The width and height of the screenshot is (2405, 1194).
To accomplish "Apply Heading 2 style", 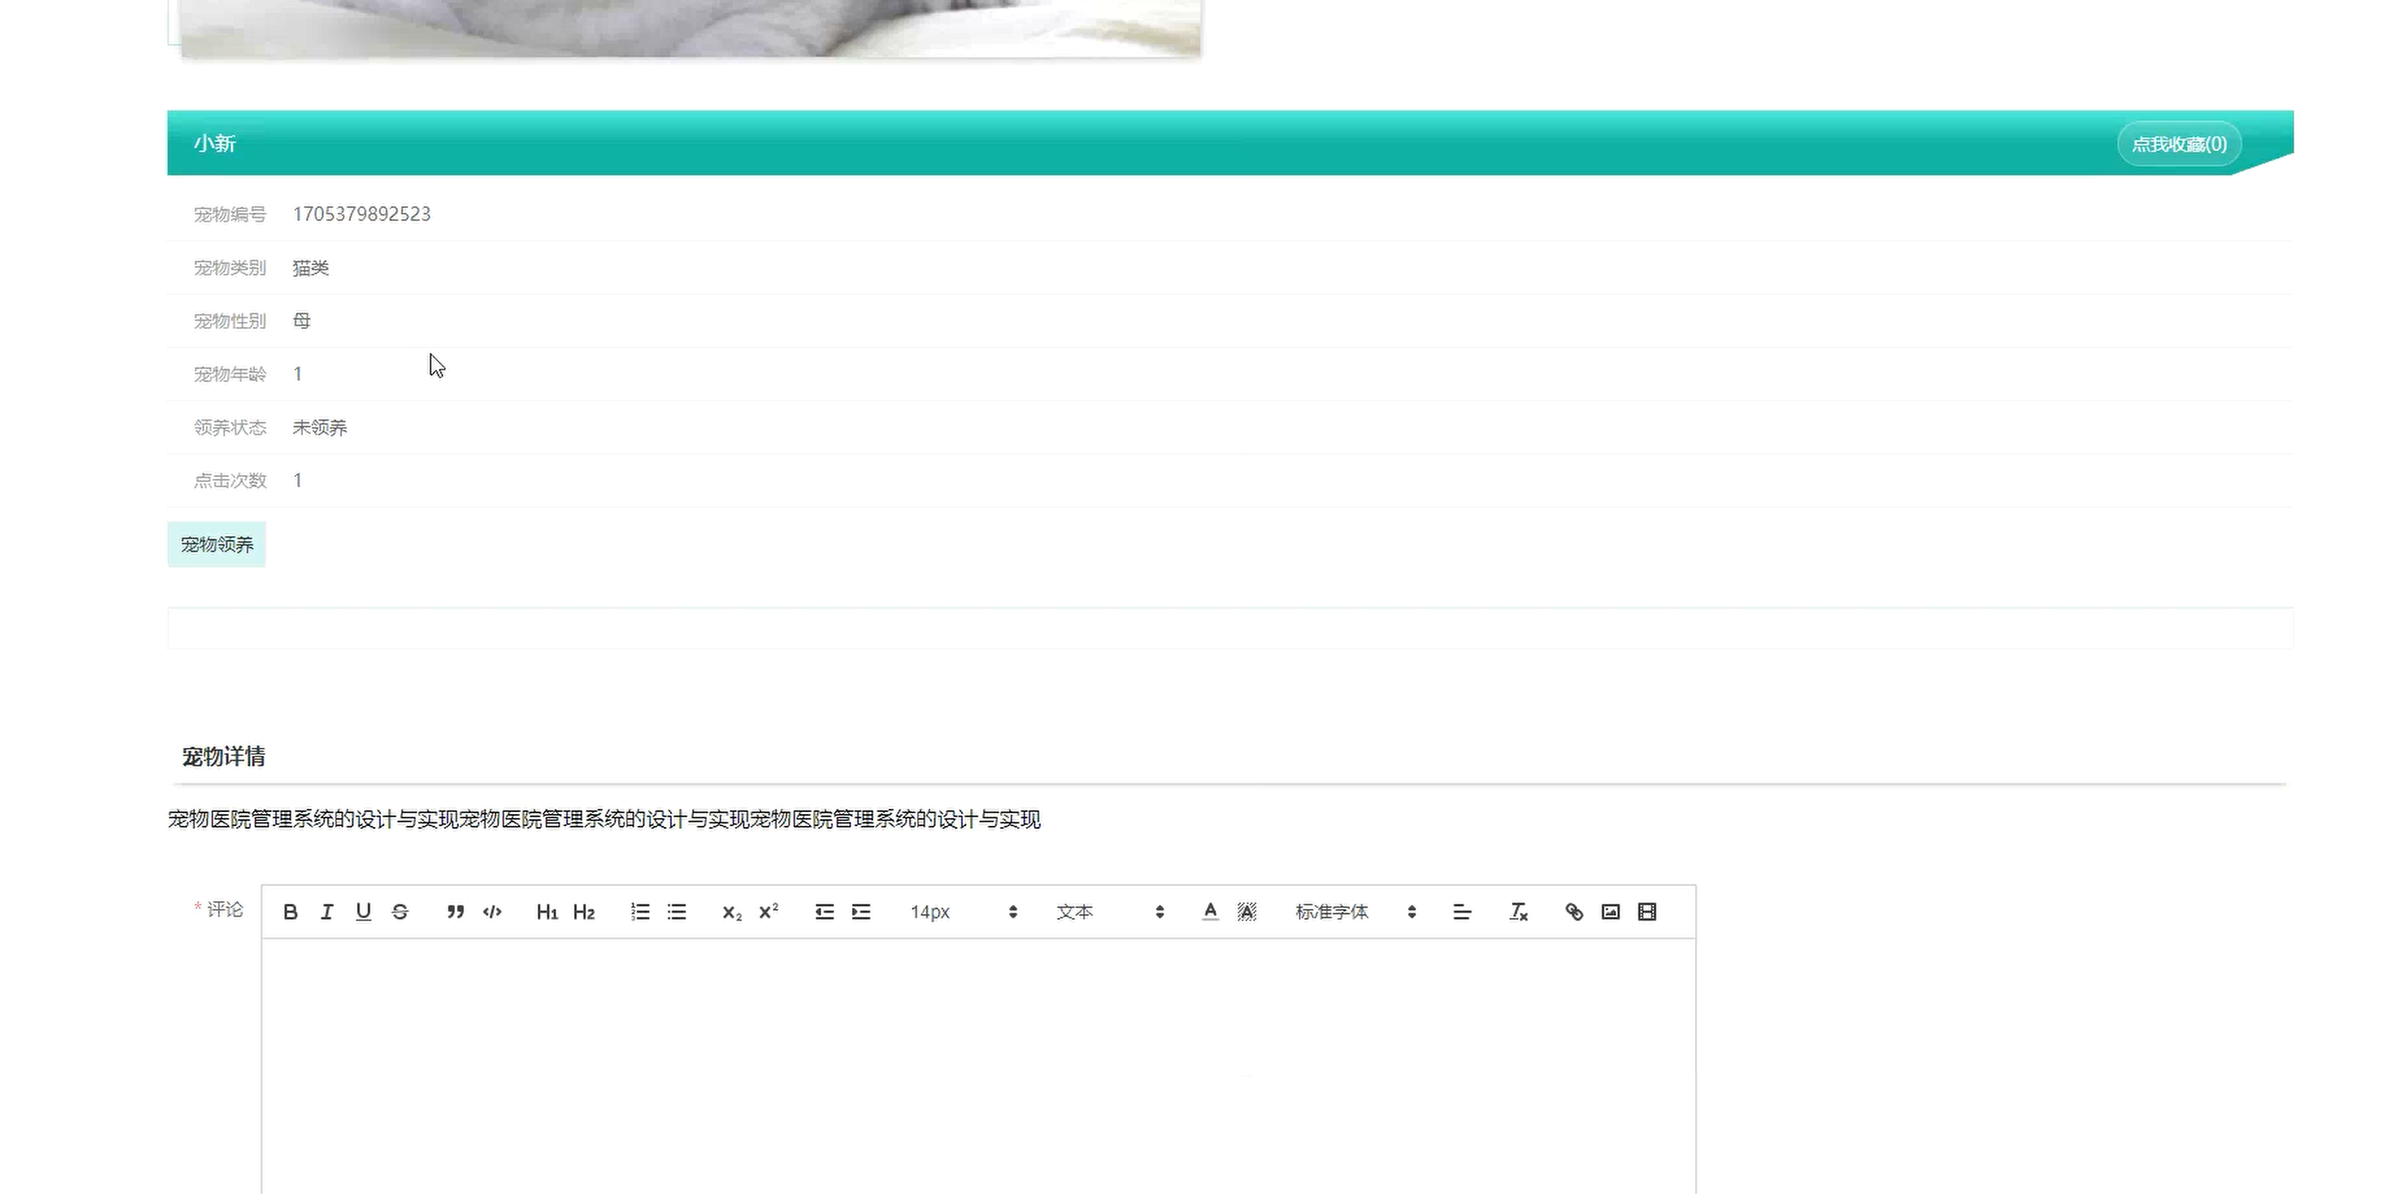I will point(584,912).
